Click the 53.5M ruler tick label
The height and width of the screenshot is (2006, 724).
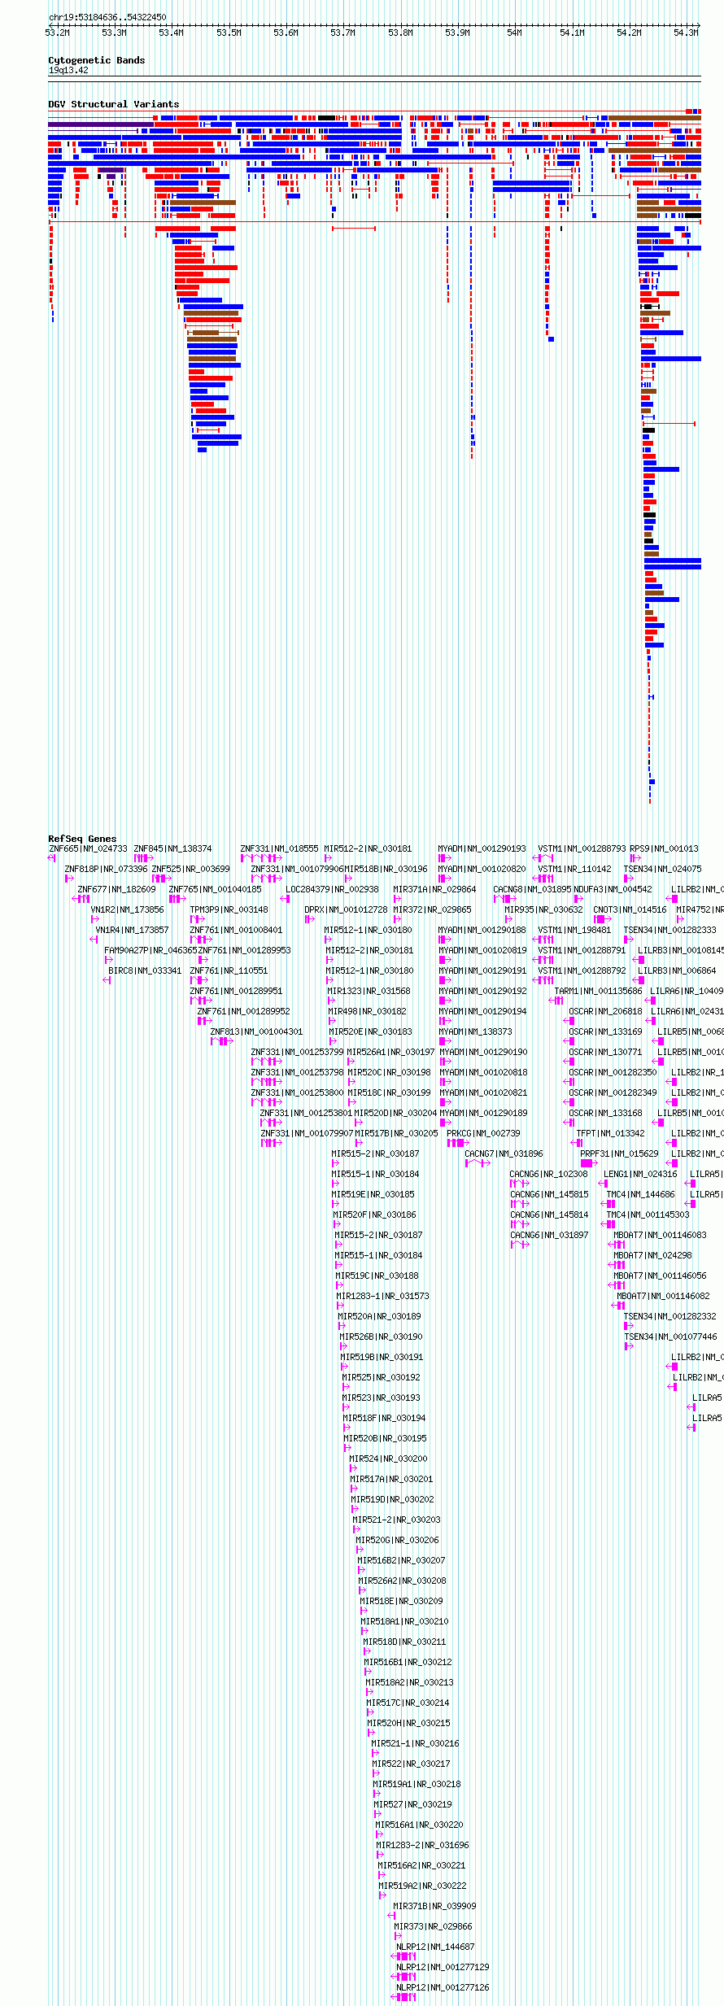[229, 33]
